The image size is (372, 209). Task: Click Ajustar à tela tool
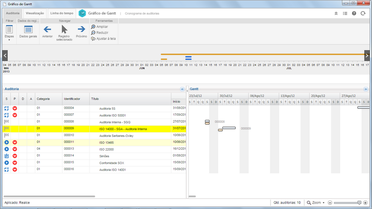[x=103, y=39]
